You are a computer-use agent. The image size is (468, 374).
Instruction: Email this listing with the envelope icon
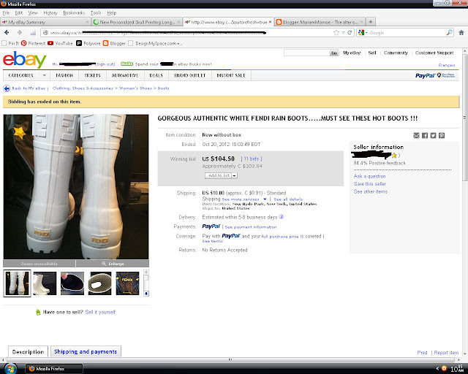416,136
